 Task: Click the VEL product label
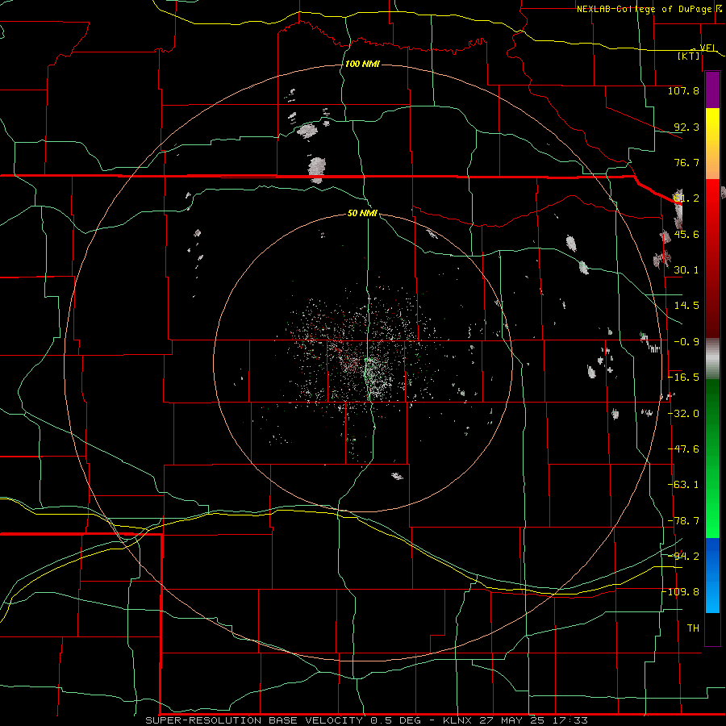707,48
